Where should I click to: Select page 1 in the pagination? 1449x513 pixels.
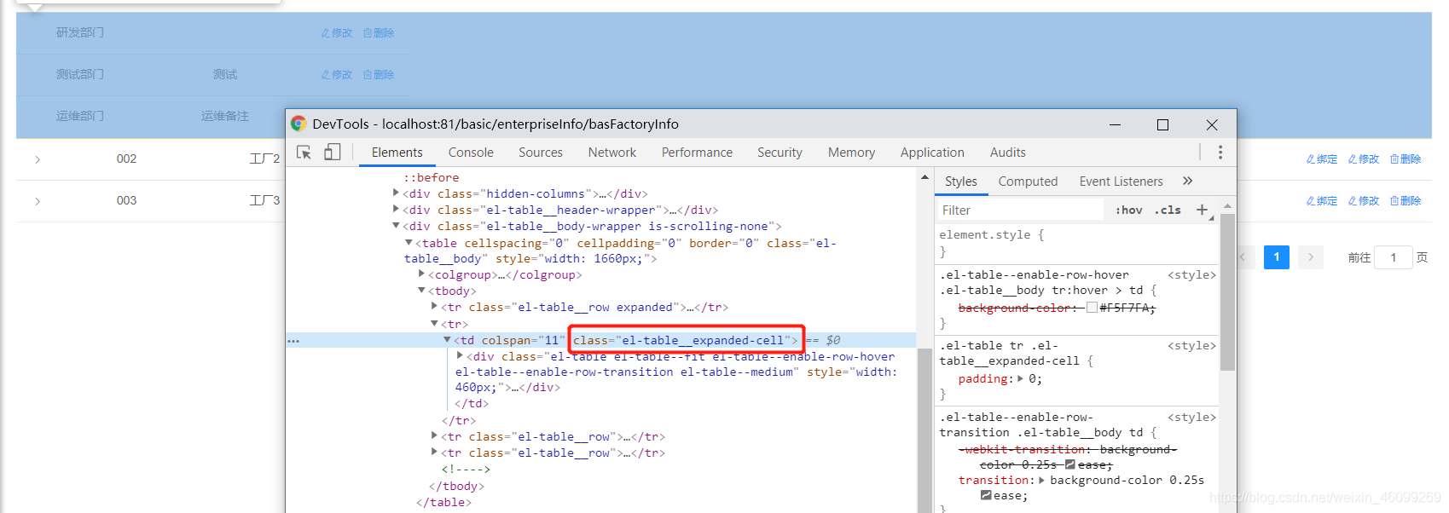pyautogui.click(x=1277, y=256)
